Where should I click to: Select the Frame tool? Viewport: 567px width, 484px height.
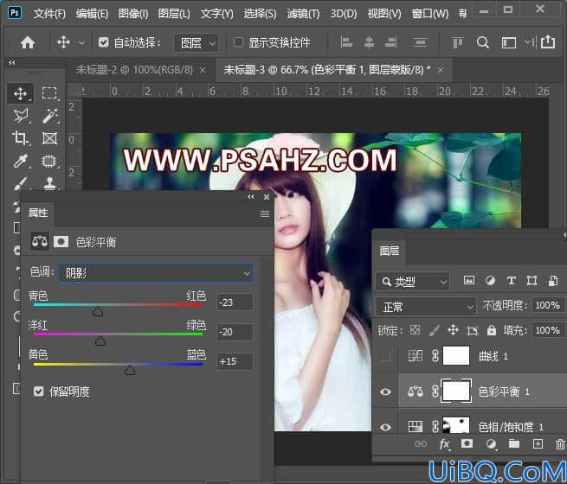pyautogui.click(x=49, y=138)
